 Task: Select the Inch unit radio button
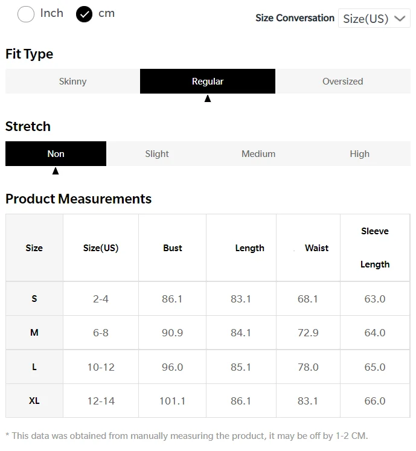26,14
